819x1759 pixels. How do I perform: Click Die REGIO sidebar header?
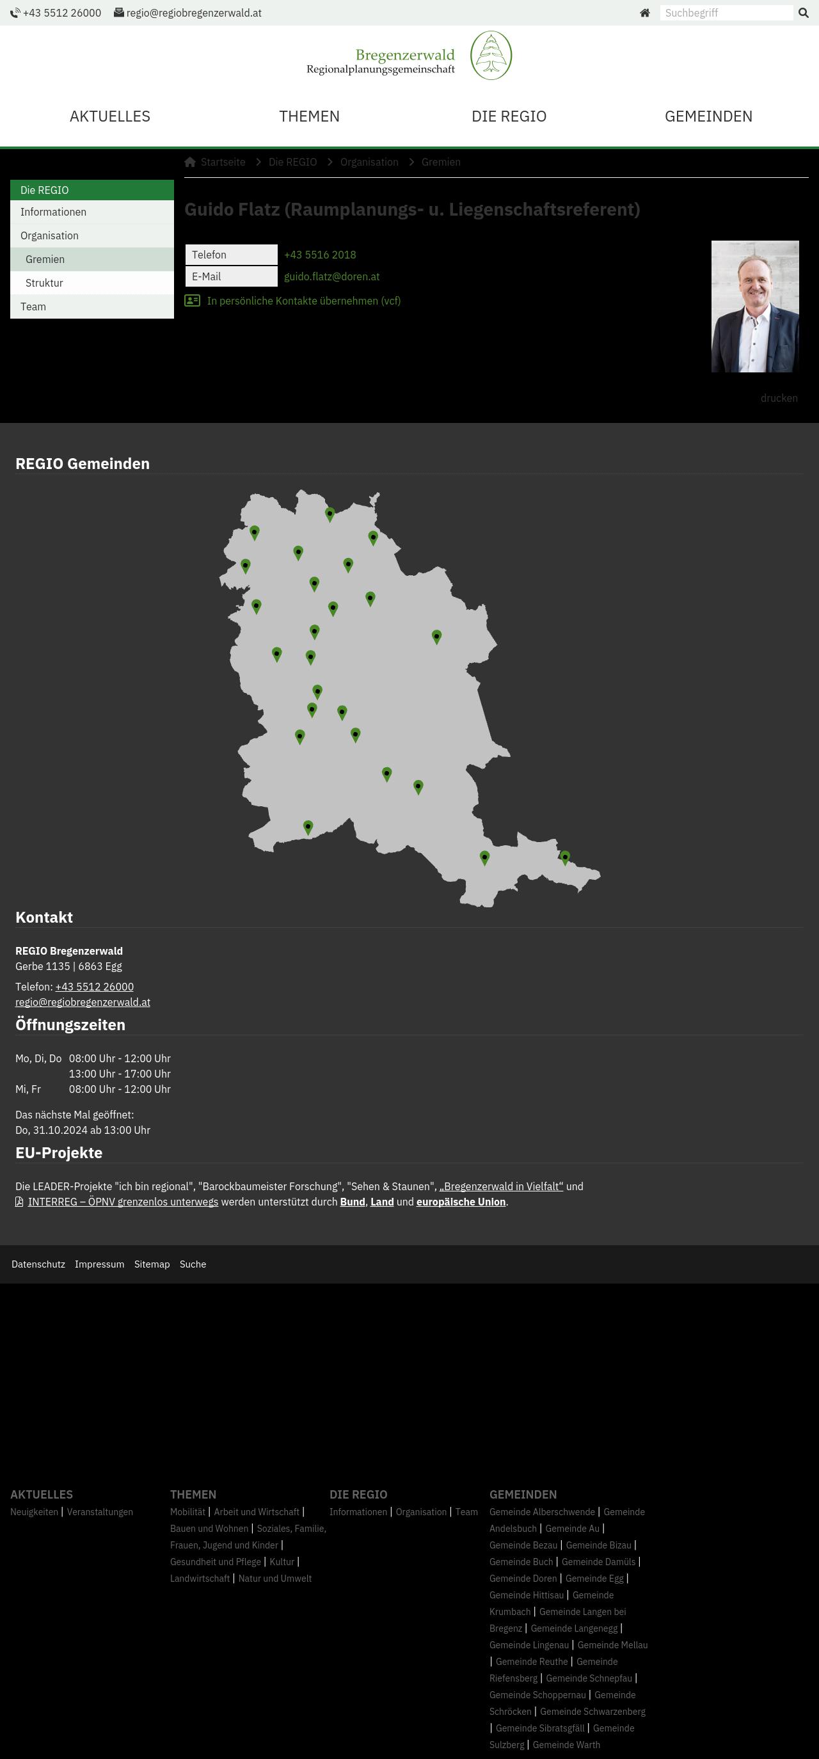tap(92, 190)
